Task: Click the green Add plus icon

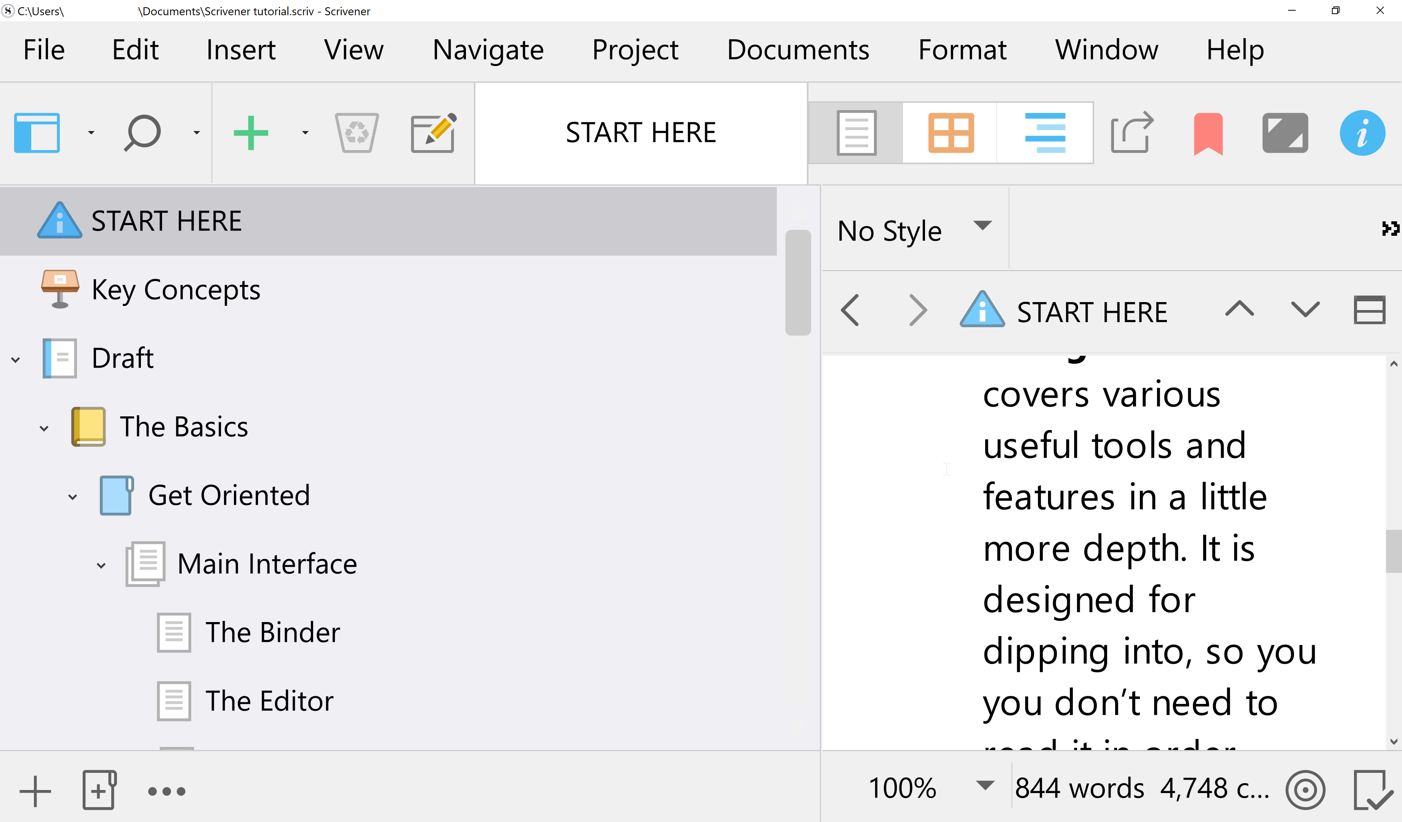Action: coord(251,132)
